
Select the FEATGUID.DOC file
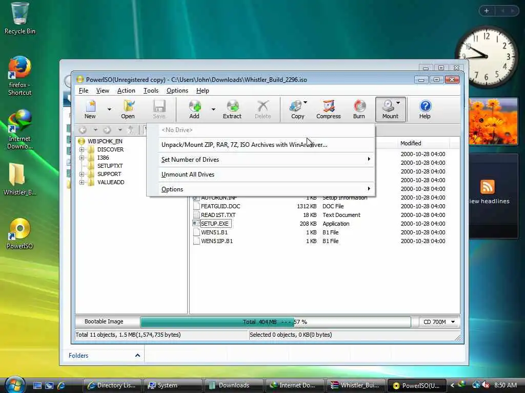pyautogui.click(x=220, y=206)
